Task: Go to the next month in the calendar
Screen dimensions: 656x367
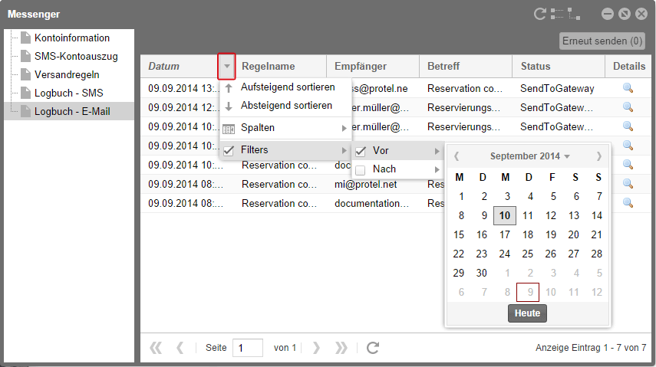Action: coord(598,156)
